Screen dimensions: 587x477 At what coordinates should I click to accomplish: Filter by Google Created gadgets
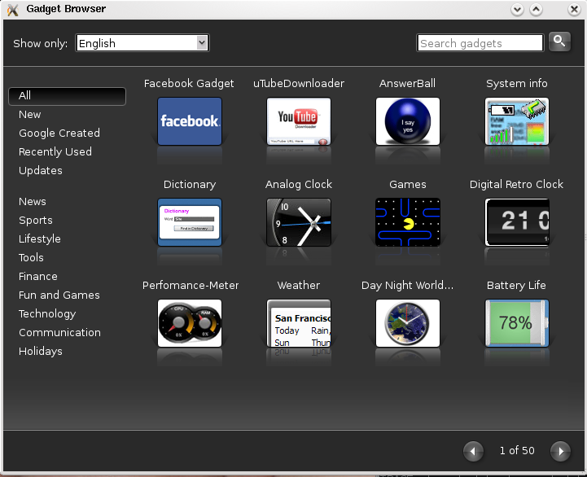click(x=59, y=133)
